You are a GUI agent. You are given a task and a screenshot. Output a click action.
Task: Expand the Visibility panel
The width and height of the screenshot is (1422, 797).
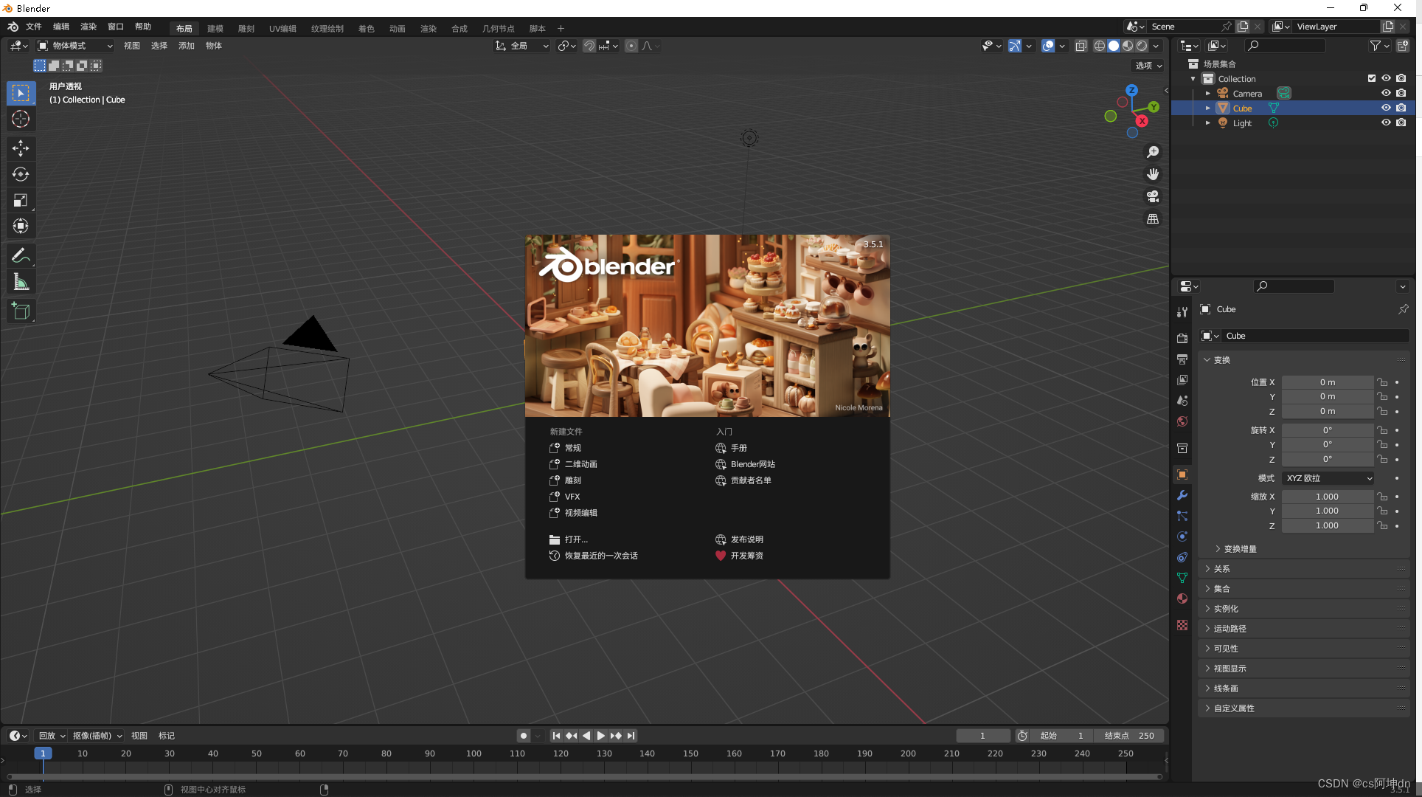[1304, 649]
